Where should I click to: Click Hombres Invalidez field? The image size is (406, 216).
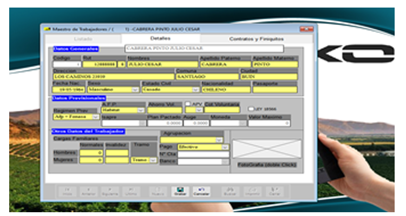pos(117,153)
